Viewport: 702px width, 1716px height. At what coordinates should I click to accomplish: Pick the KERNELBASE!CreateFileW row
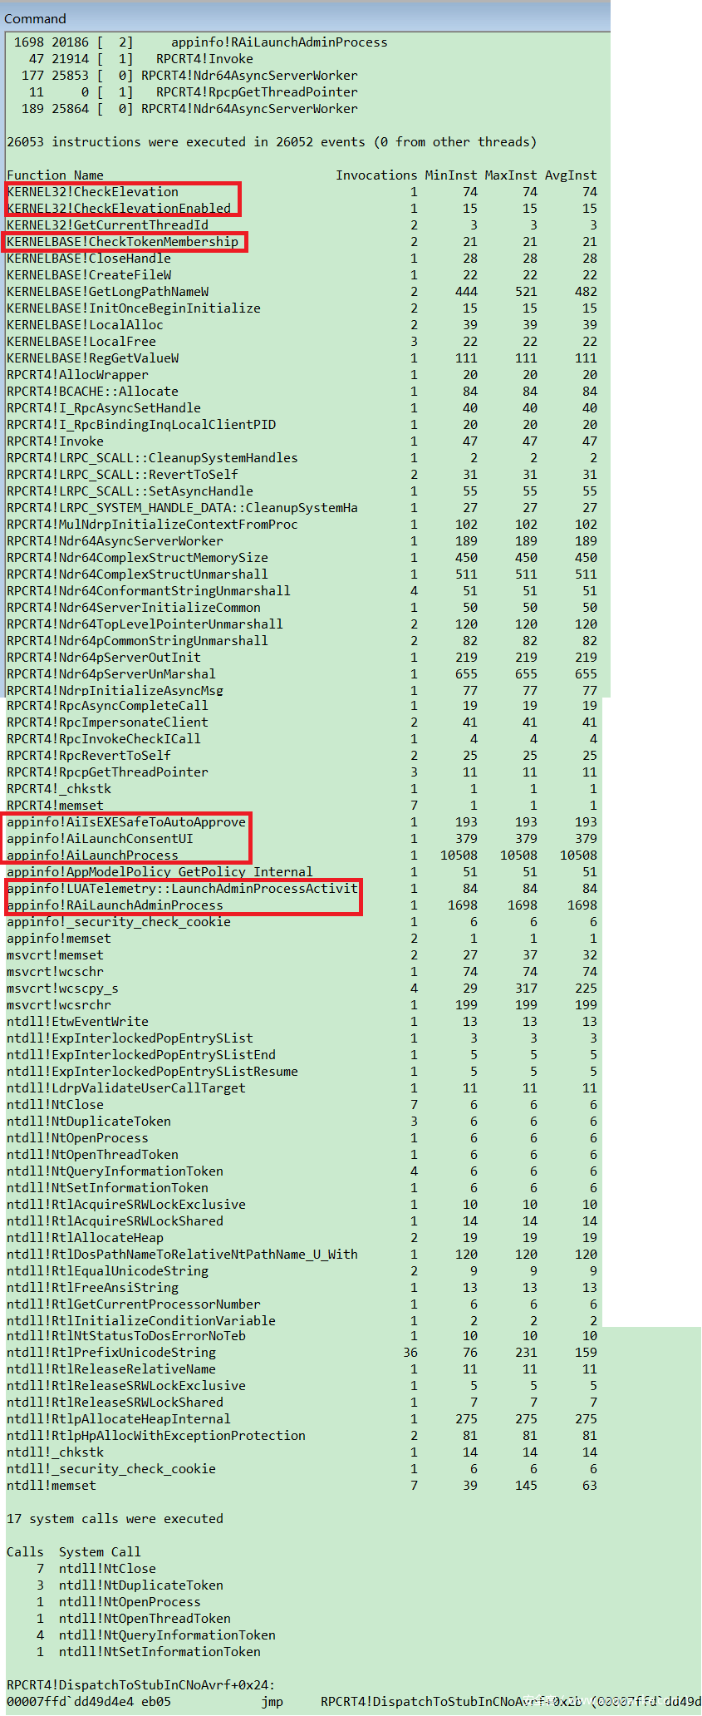tap(302, 274)
